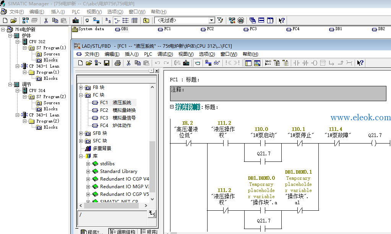Insert an output coil from the toolbar

point(314,63)
